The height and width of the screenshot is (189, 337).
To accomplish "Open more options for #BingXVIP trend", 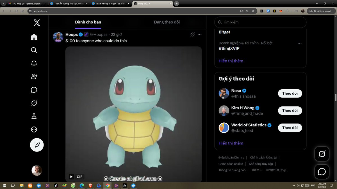I will point(300,44).
